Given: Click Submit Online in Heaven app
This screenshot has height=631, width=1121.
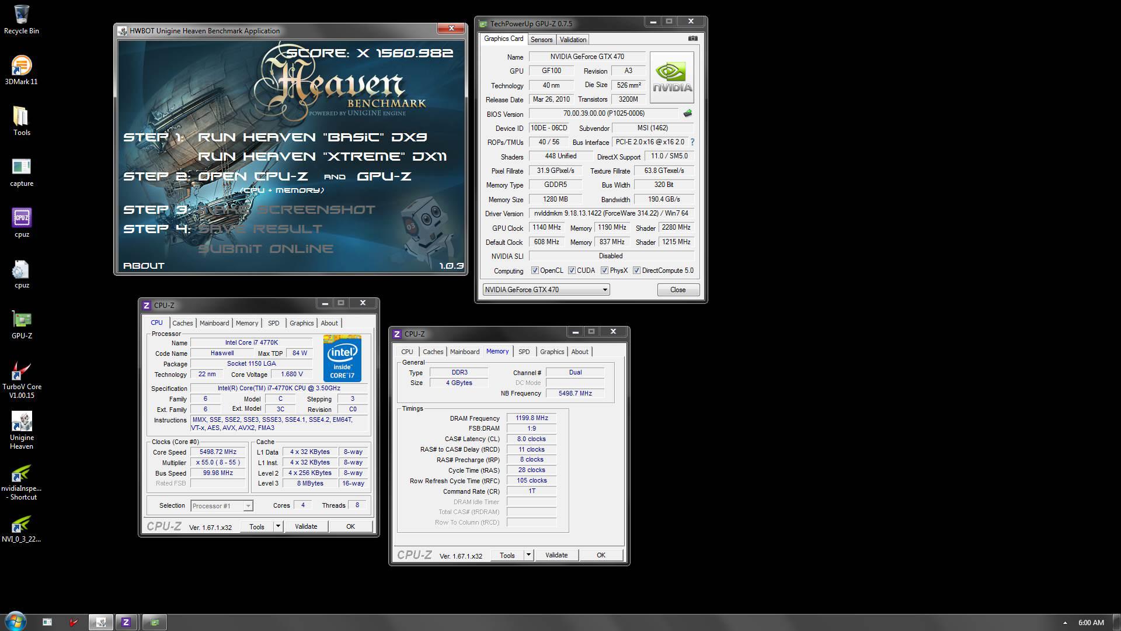Looking at the screenshot, I should (266, 249).
